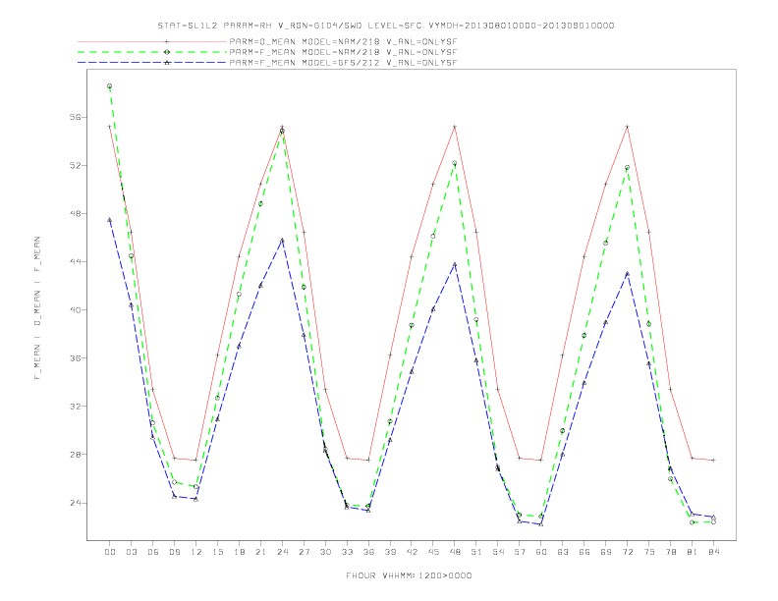
Task: Click x-axis forecast hour label 45
Action: (x=433, y=552)
